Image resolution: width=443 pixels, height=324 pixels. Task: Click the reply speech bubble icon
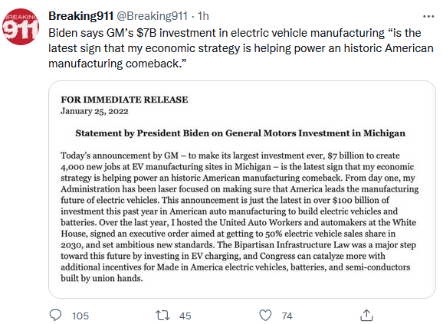pos(55,315)
